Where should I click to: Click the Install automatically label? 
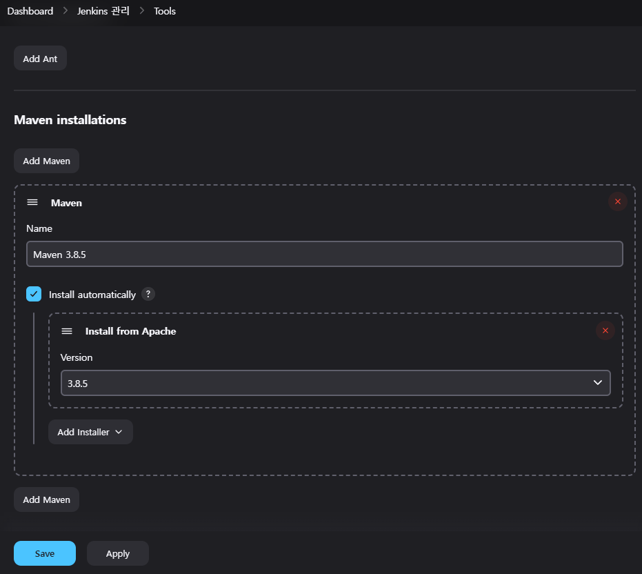tap(92, 295)
